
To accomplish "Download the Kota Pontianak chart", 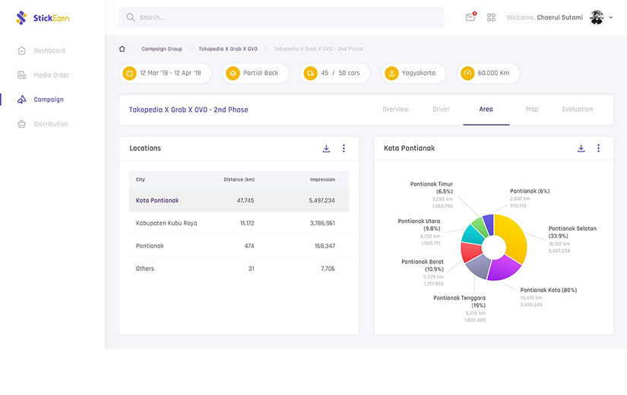I will (x=581, y=148).
